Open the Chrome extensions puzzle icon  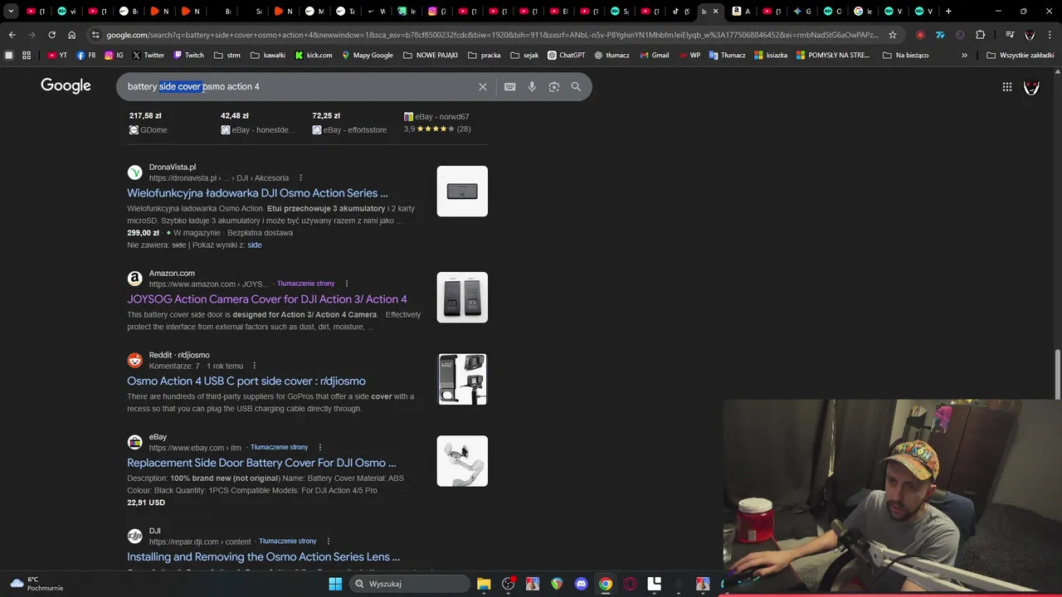980,35
